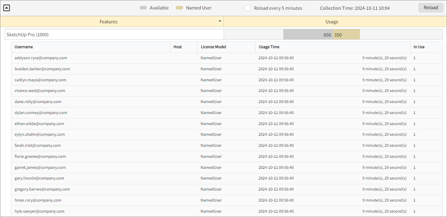Image resolution: width=447 pixels, height=217 pixels.
Task: Click duration text in caitlyn.mayo row
Action: [x=385, y=80]
